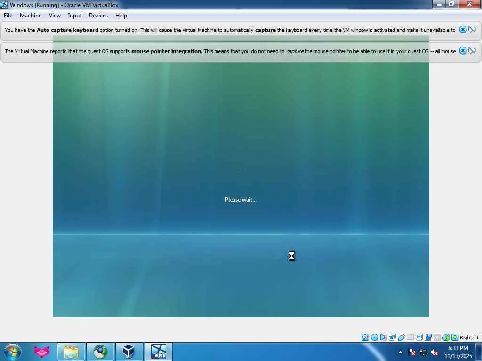Click the VirtualBox window title bar icon
Screen dimensions: 482x361
pyautogui.click(x=4, y=5)
